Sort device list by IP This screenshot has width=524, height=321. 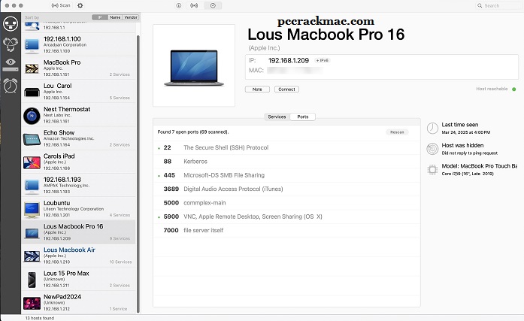[x=100, y=17]
